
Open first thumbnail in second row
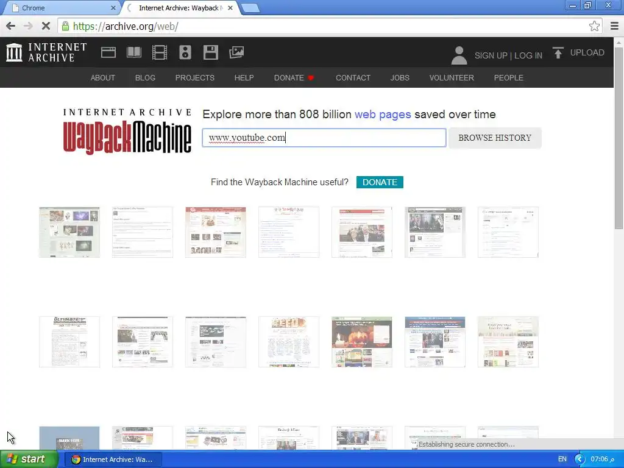click(x=69, y=342)
